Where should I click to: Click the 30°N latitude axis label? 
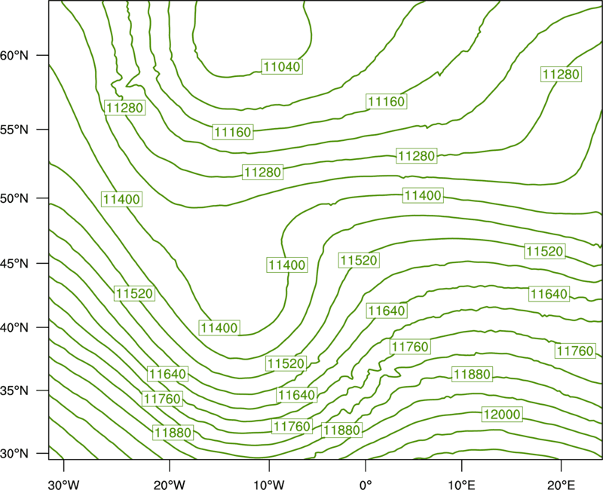(x=14, y=454)
